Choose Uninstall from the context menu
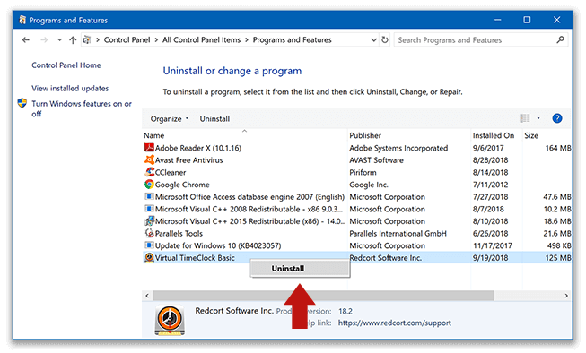The image size is (586, 353). point(300,268)
